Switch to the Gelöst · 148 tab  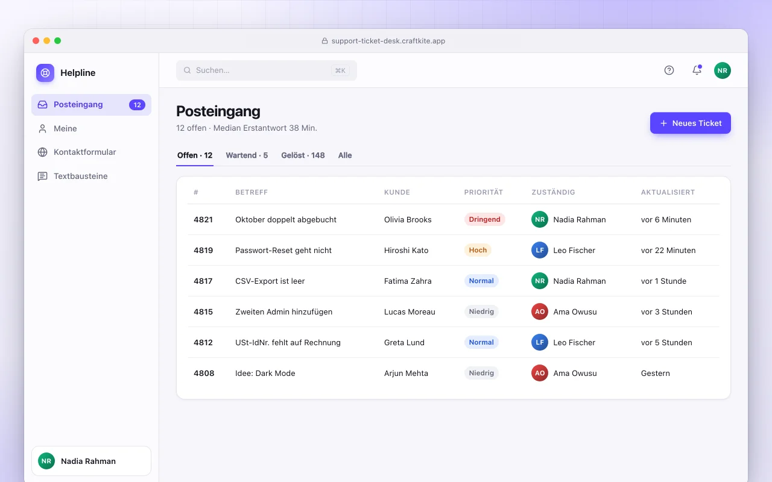[303, 155]
